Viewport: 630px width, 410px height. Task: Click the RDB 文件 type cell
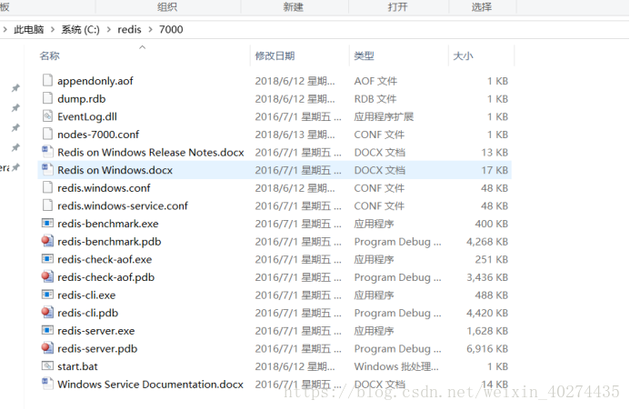point(375,98)
